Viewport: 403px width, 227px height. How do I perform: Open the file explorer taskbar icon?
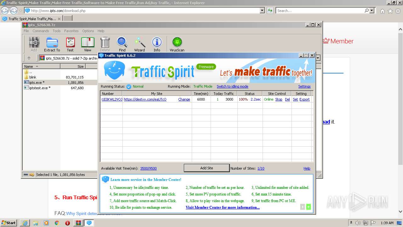pos(35,223)
